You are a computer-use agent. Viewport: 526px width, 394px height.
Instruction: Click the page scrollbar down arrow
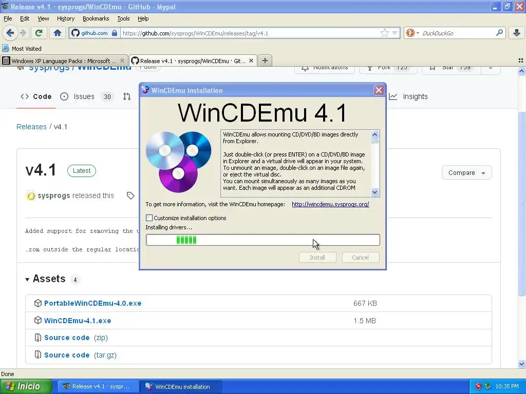pyautogui.click(x=521, y=364)
